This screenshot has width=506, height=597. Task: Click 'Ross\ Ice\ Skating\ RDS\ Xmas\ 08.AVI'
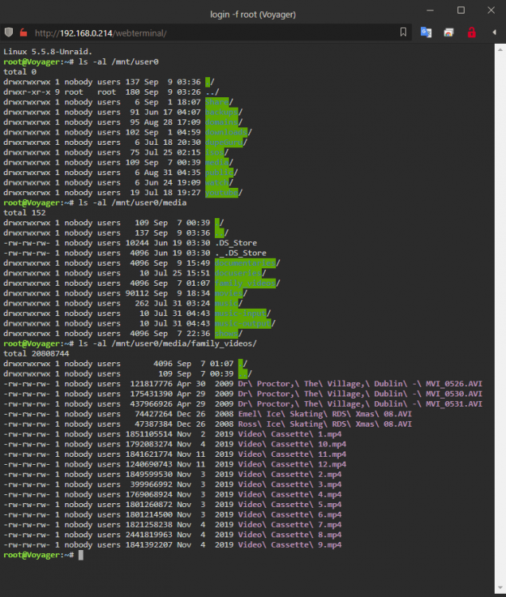(325, 424)
